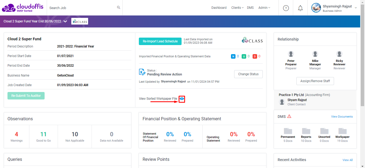Screen dimensions: 365x168
Task: Click the CLASS logo in import panel
Action: coord(252,40)
